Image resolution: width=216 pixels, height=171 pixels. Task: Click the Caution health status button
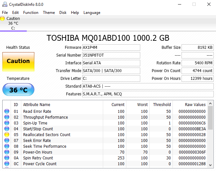18,62
